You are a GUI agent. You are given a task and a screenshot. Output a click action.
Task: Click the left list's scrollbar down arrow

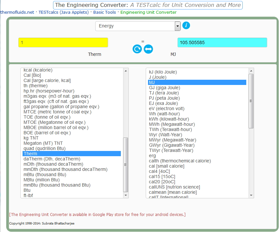click(125, 195)
